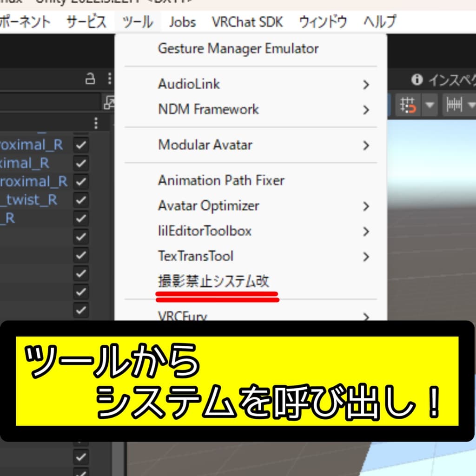Select Gesture Manager Emulator from the menu

[238, 48]
